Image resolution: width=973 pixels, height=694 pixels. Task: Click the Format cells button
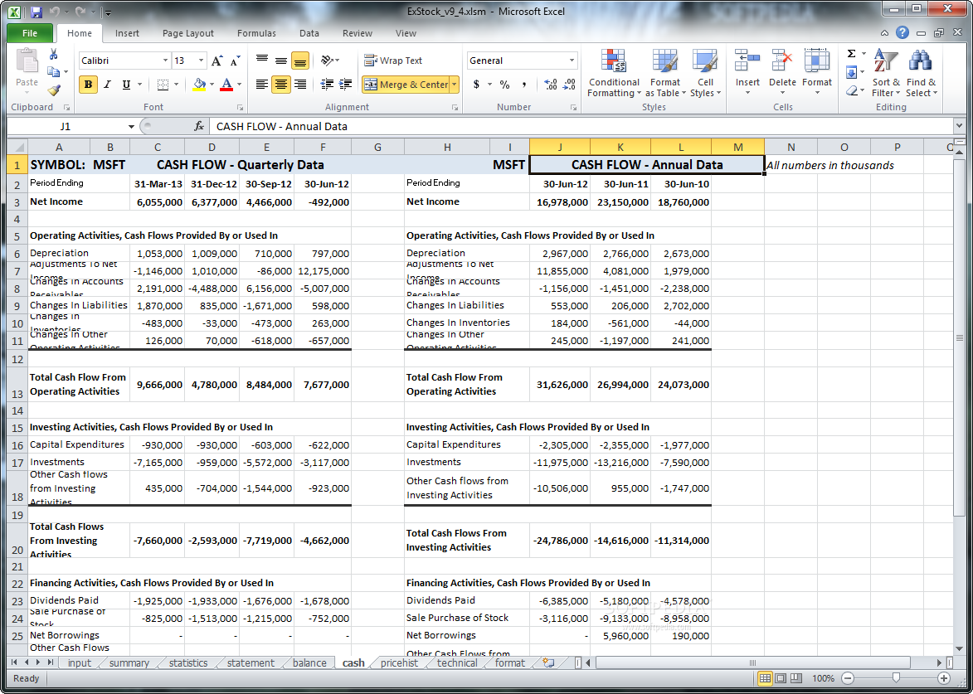click(816, 73)
